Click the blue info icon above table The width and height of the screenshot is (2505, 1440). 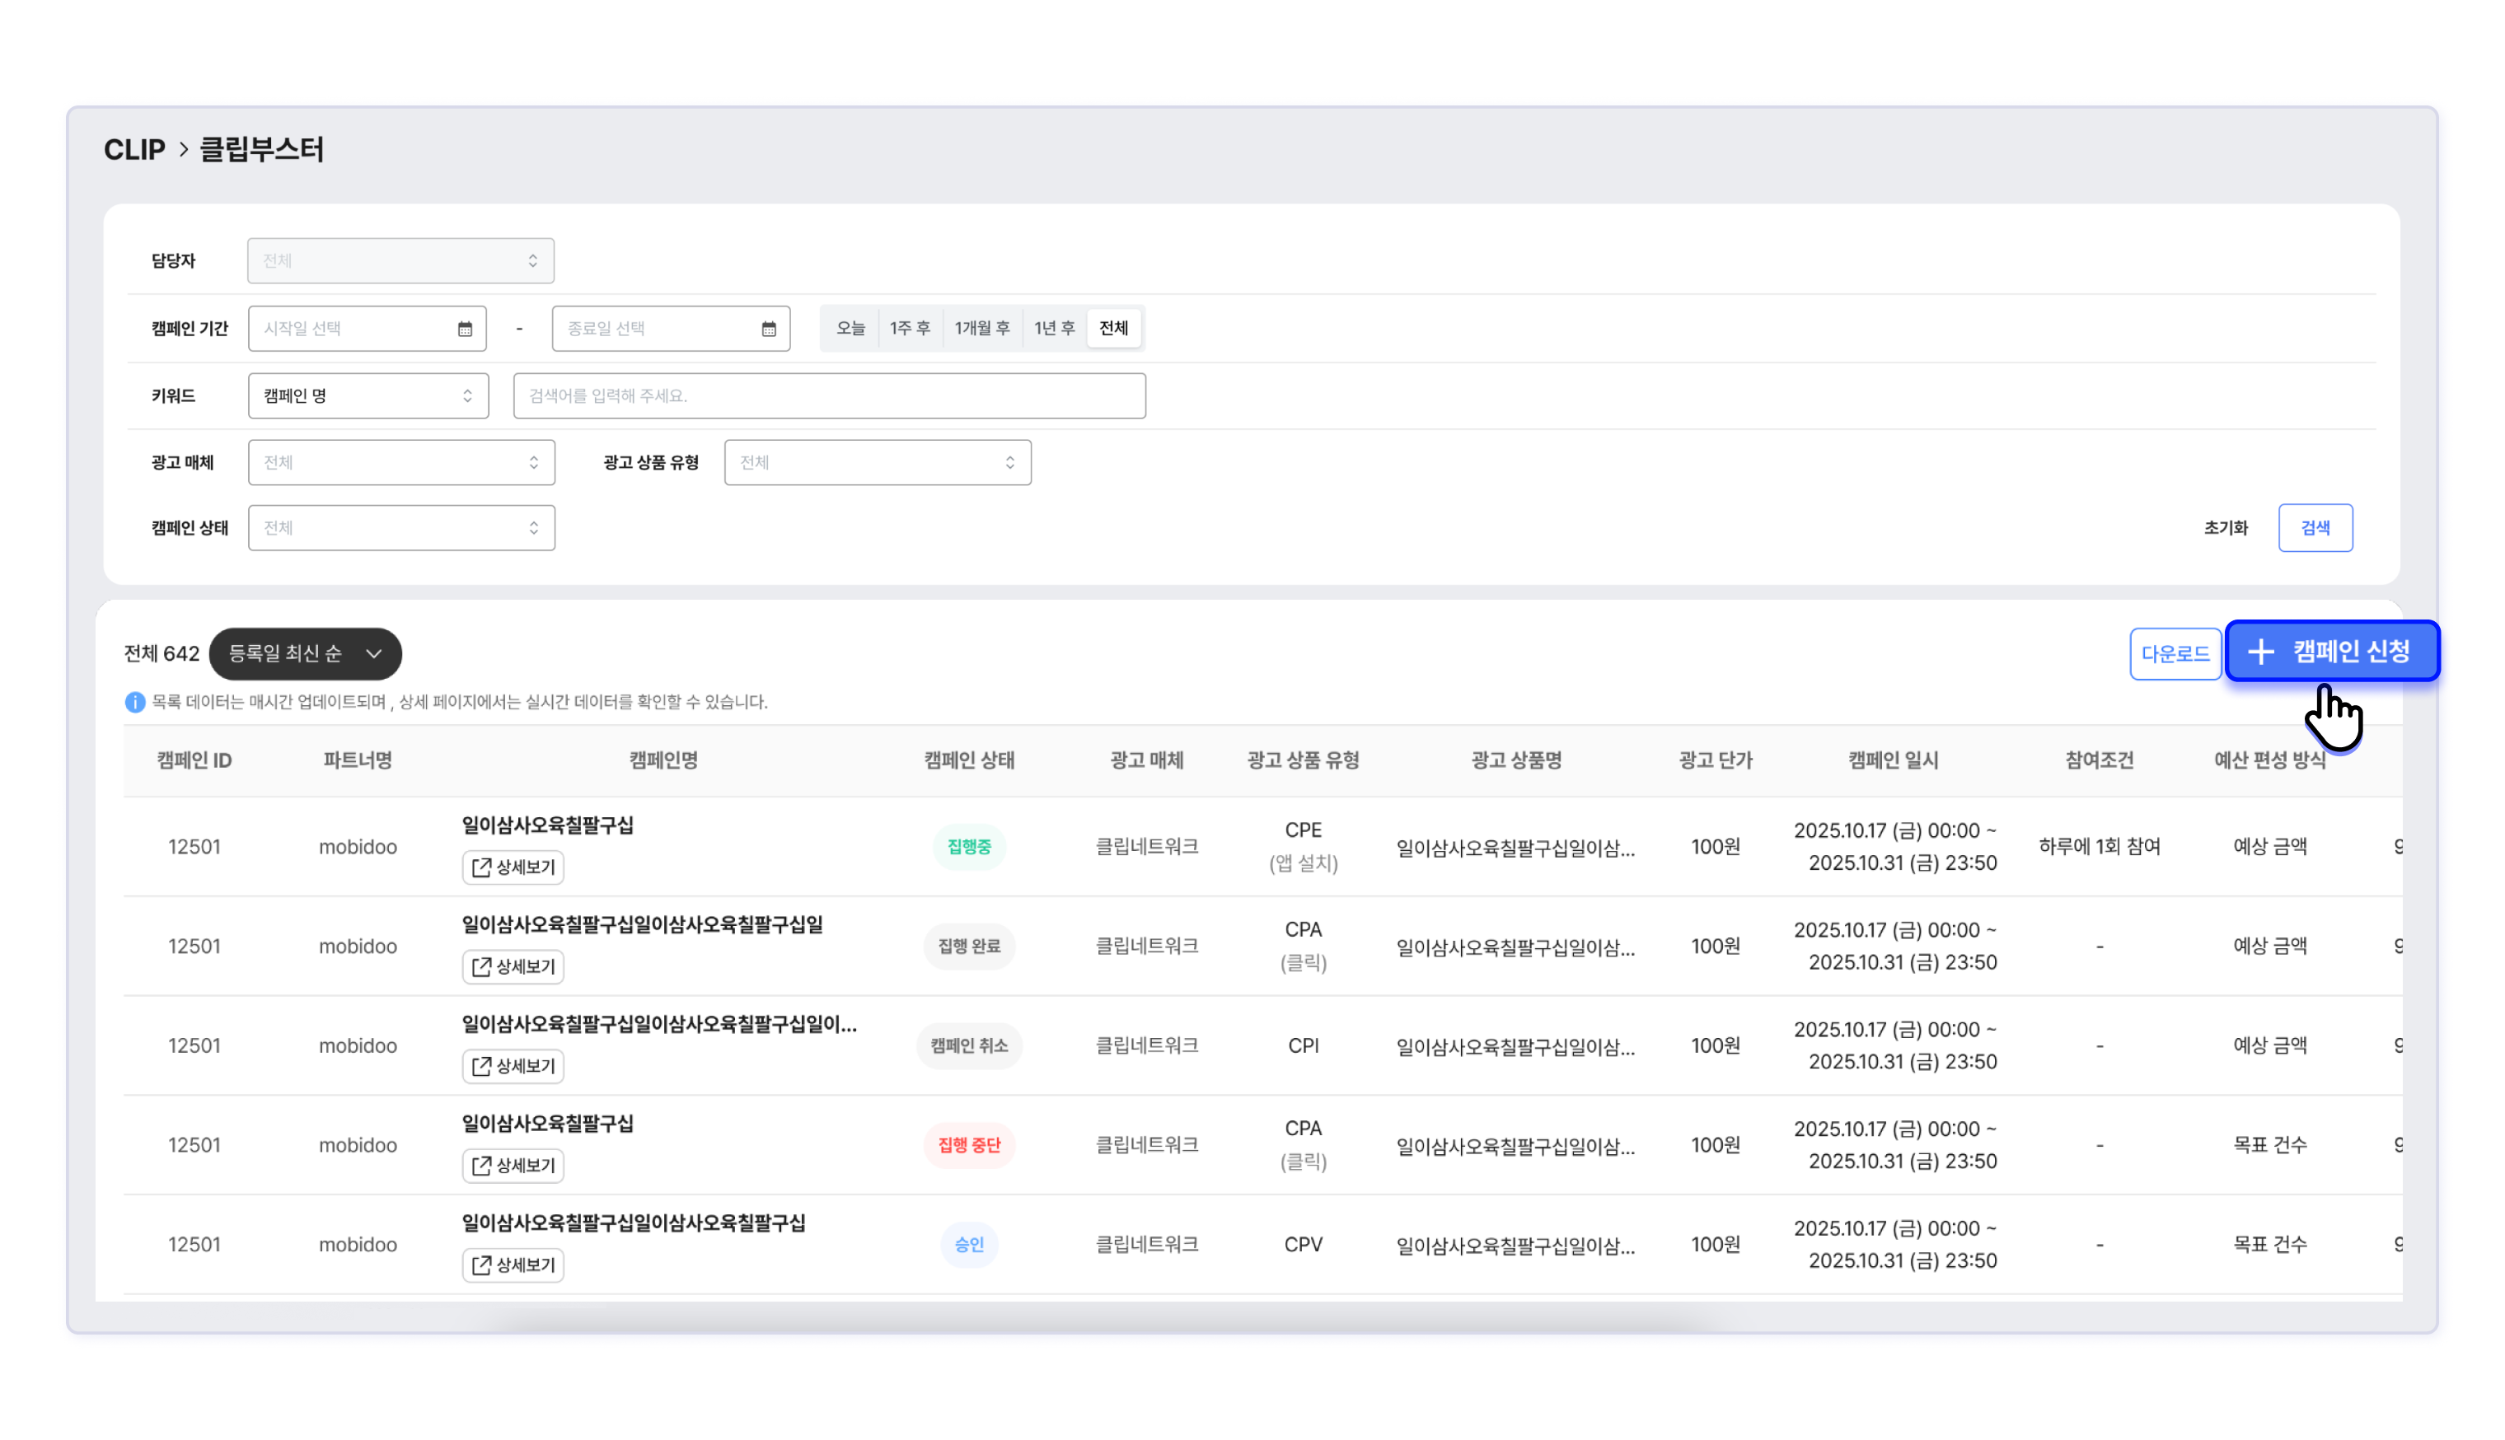pos(134,702)
